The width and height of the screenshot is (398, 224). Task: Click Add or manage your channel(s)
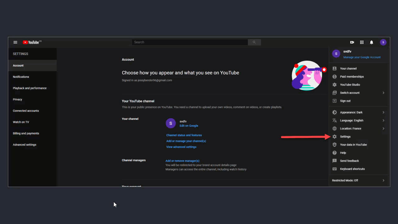[186, 141]
